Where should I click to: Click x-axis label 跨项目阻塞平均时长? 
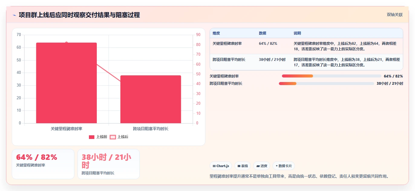(x=151, y=129)
